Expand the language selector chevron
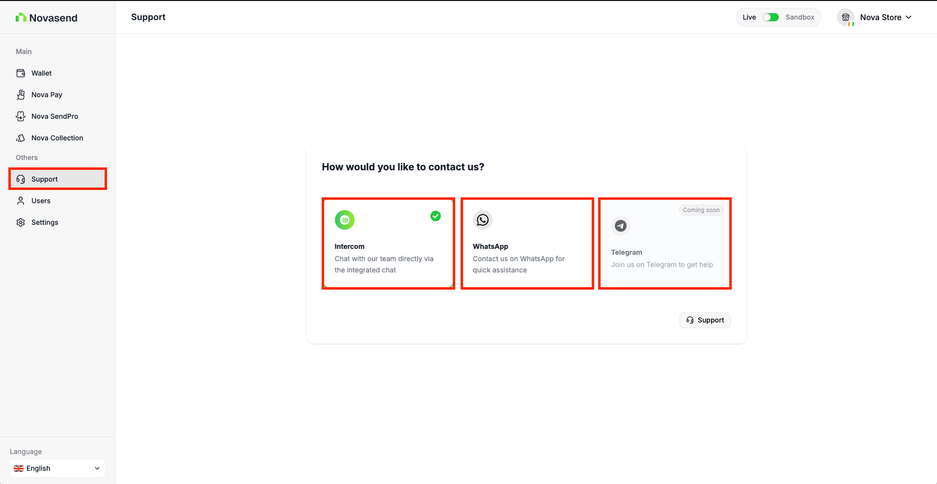The height and width of the screenshot is (484, 937). 97,468
